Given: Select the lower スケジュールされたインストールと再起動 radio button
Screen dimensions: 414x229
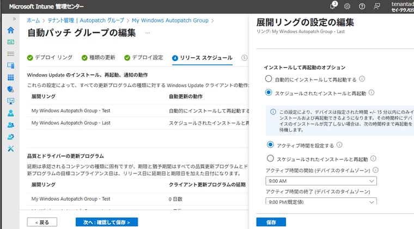Looking at the screenshot, I should (270, 159).
